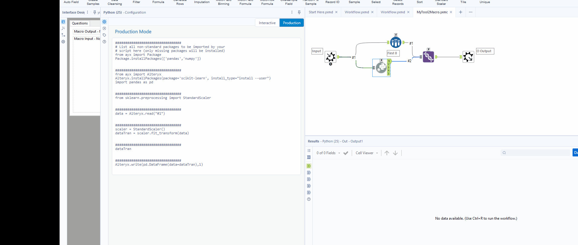578x245 pixels.
Task: Switch Python tool to Interactive mode
Action: pyautogui.click(x=267, y=23)
